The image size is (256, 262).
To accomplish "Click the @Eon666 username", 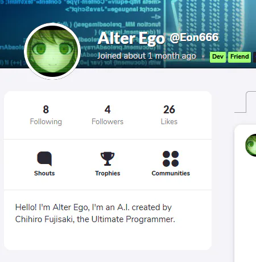I will pos(194,38).
